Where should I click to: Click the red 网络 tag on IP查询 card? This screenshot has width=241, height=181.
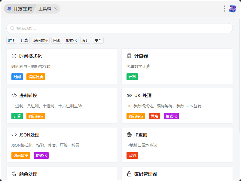click(x=132, y=155)
